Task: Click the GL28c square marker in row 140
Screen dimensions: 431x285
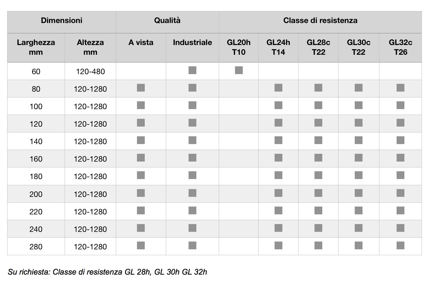Action: [318, 140]
